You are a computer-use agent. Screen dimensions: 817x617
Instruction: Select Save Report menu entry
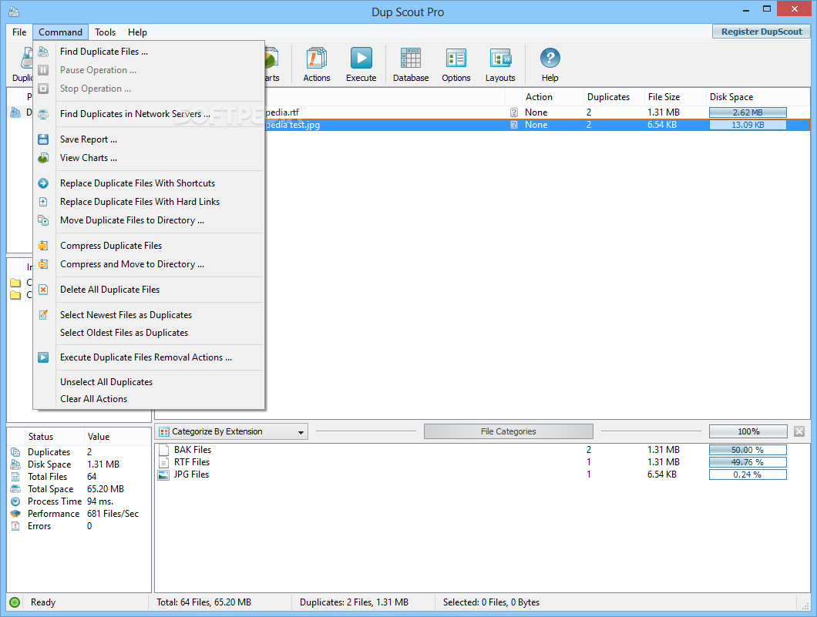tap(149, 139)
